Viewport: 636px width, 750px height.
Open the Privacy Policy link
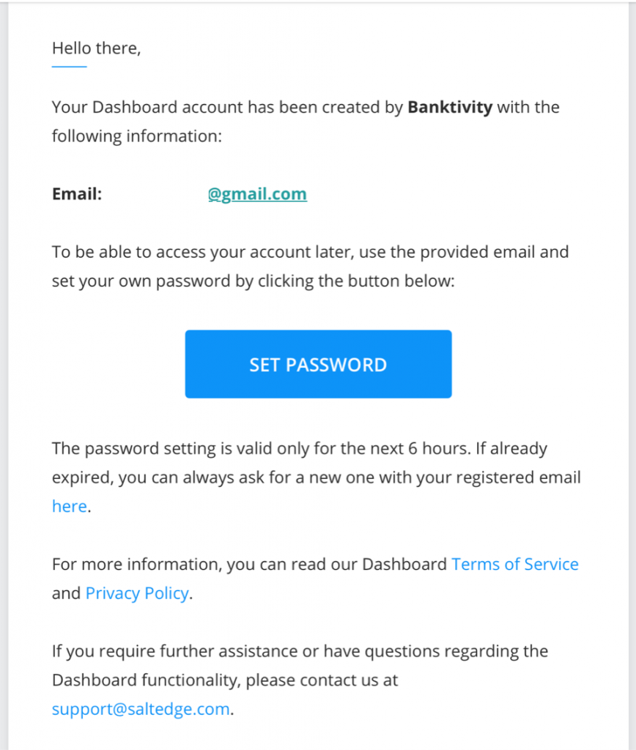[137, 593]
